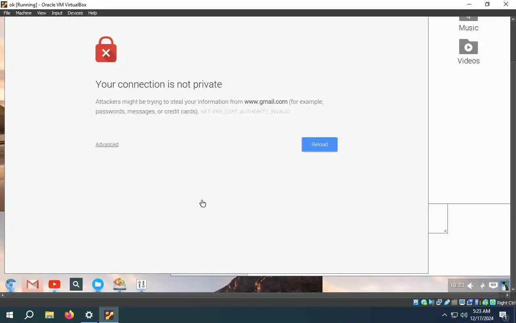Click the vertical scrollbar down arrow

(x=513, y=289)
